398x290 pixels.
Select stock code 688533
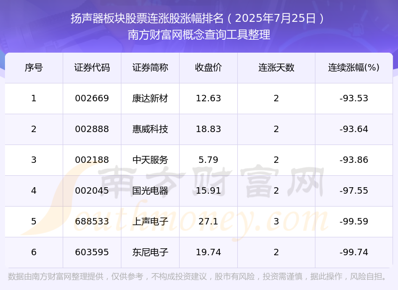[92, 221]
